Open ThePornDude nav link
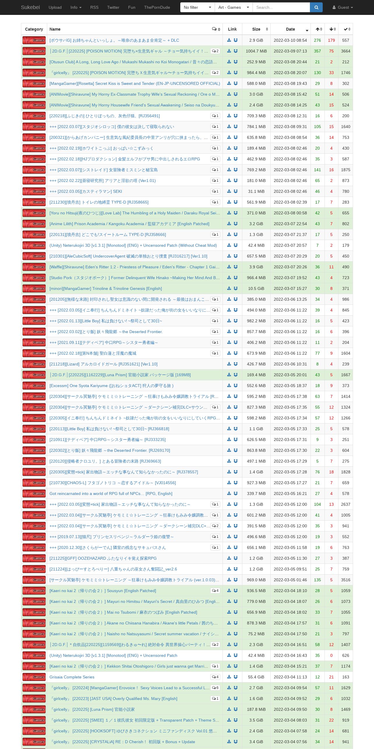The width and height of the screenshot is (374, 749). point(157,7)
